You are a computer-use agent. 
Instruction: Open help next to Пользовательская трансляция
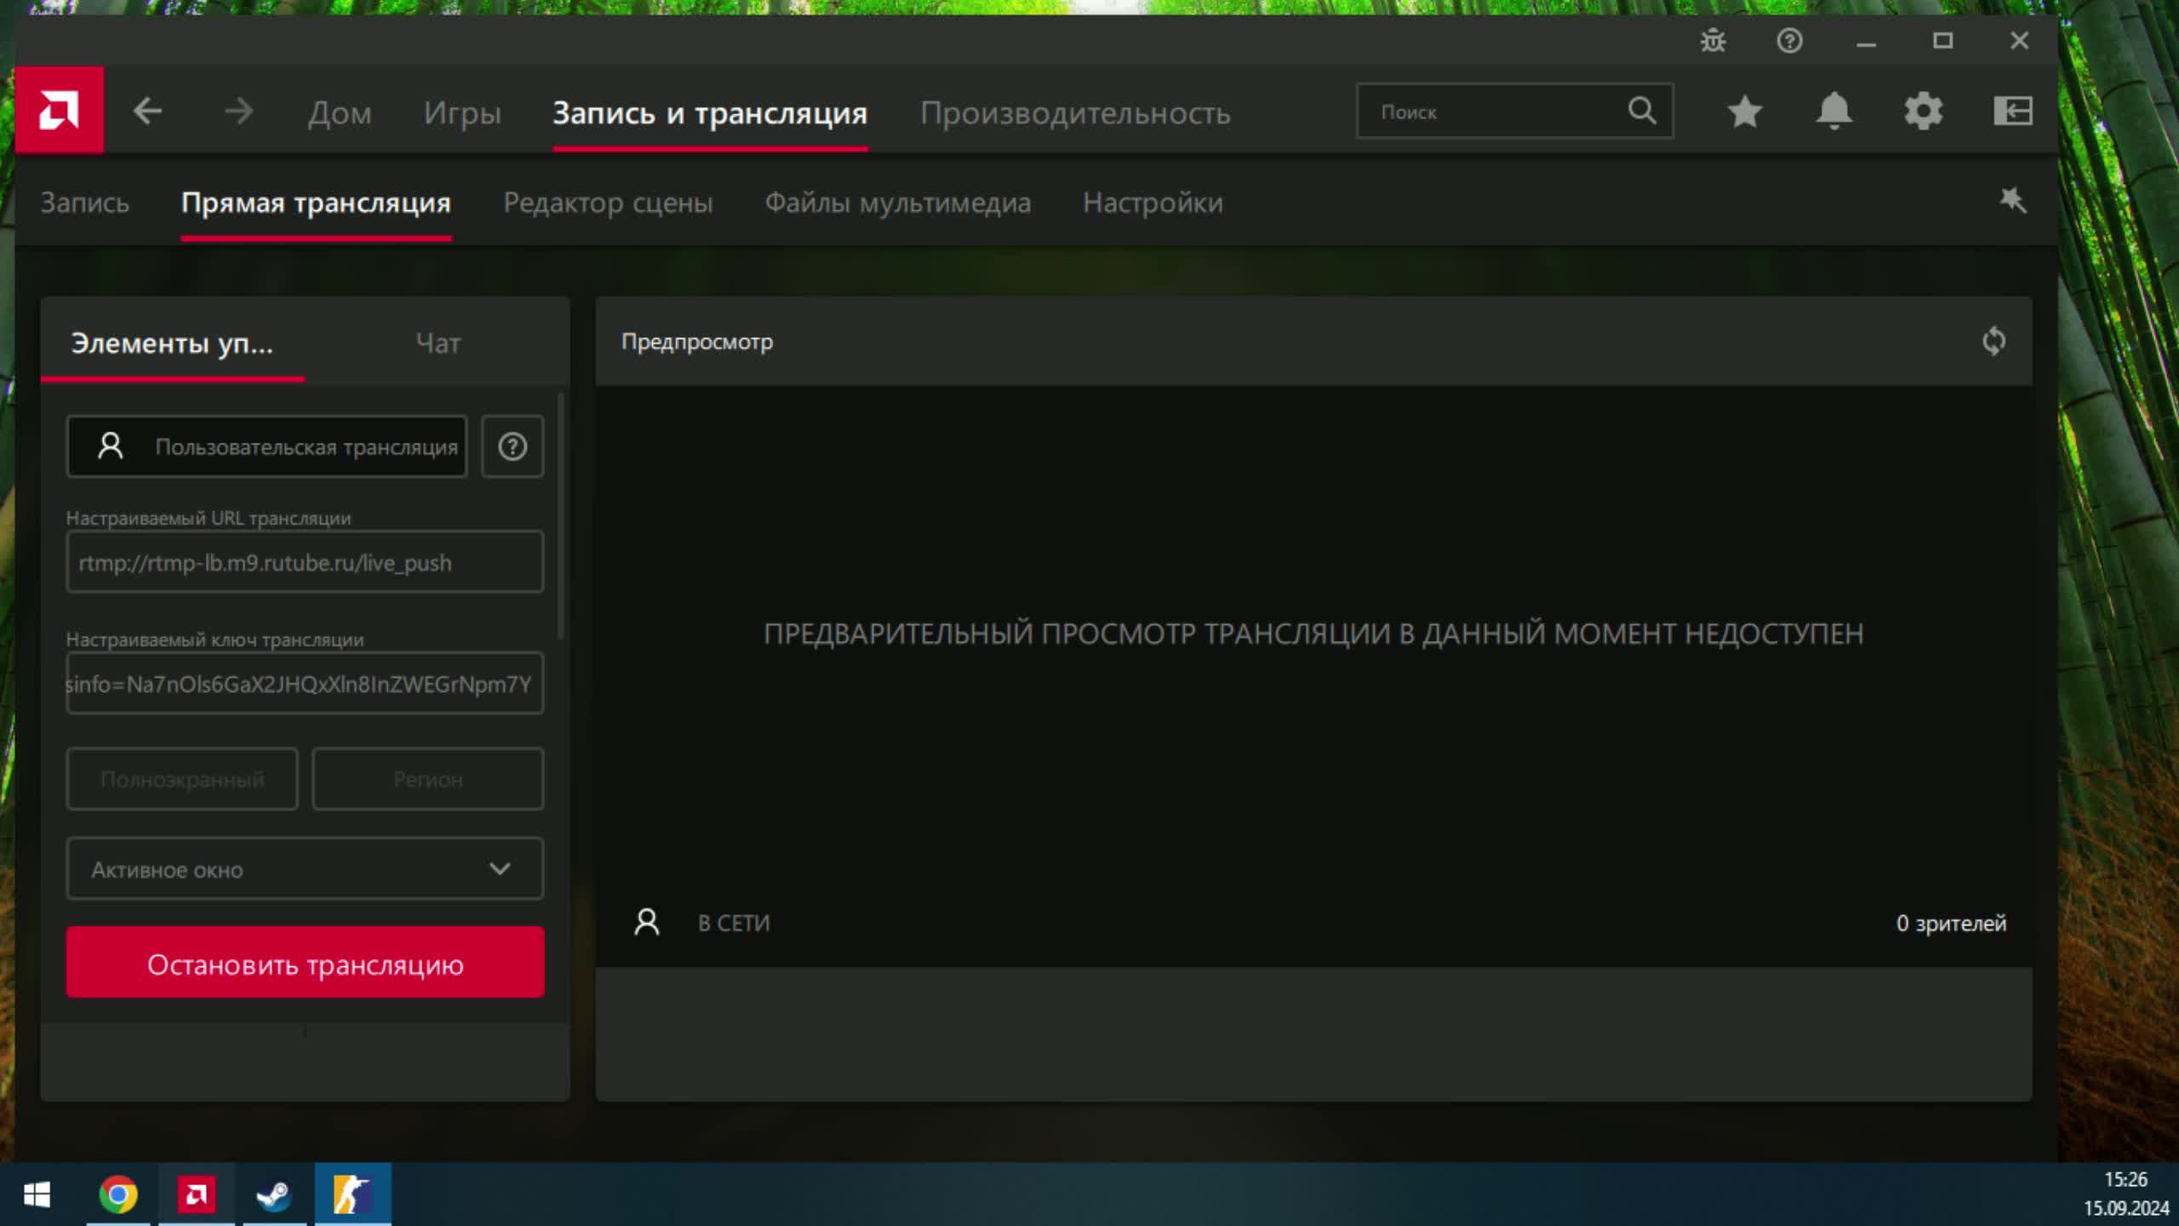tap(512, 446)
